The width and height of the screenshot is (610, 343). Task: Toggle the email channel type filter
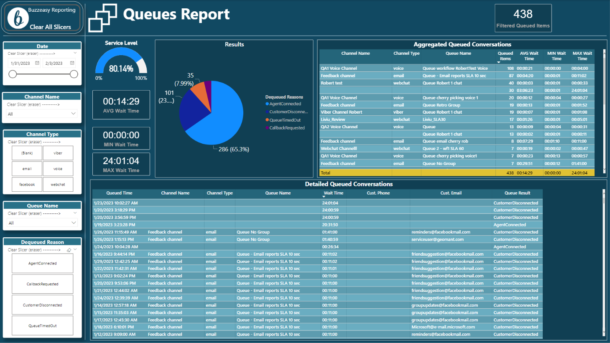27,168
